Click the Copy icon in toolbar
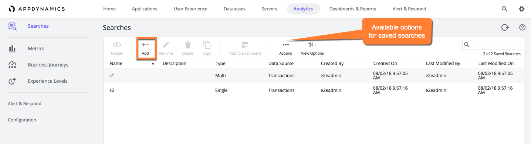The width and height of the screenshot is (531, 144). (x=207, y=45)
